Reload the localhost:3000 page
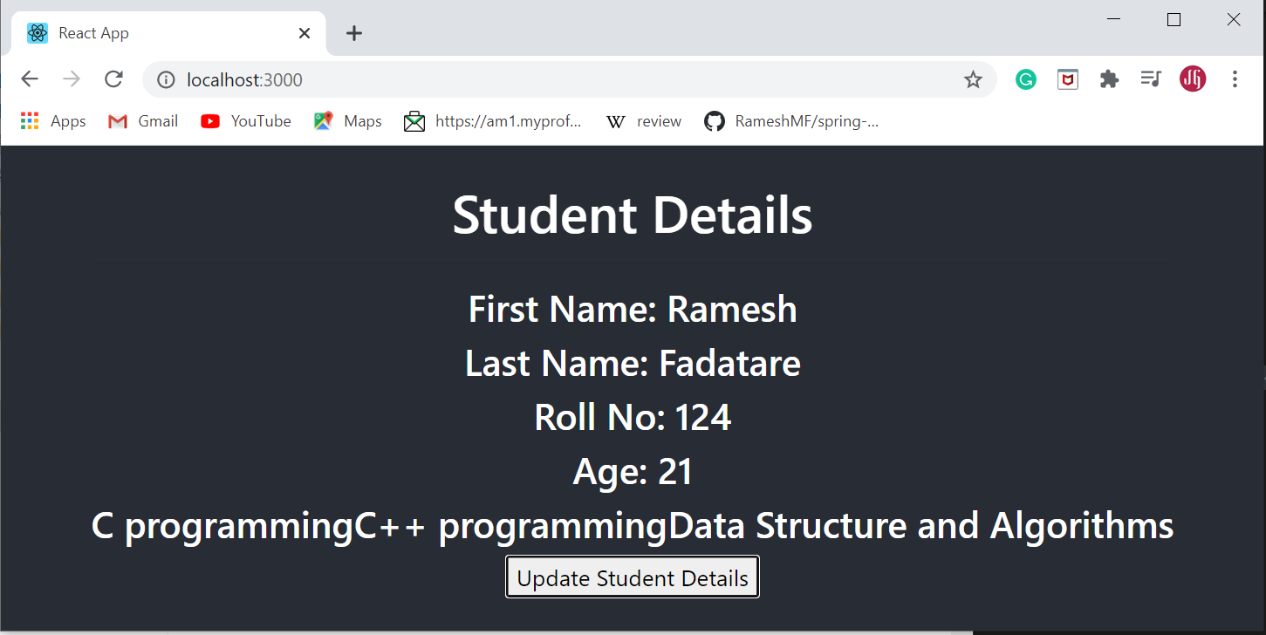Image resolution: width=1266 pixels, height=635 pixels. (113, 79)
